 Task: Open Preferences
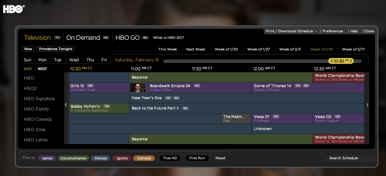click(333, 31)
